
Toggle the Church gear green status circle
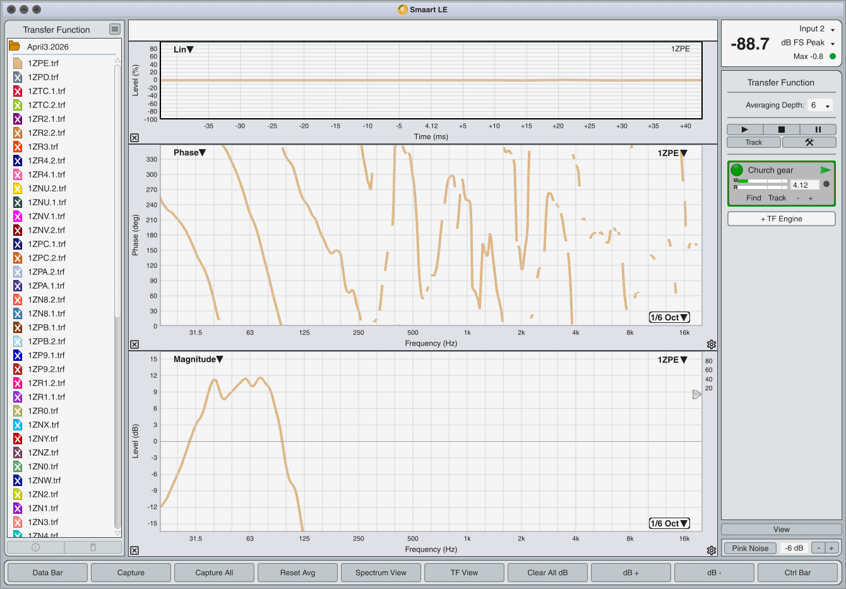click(737, 170)
